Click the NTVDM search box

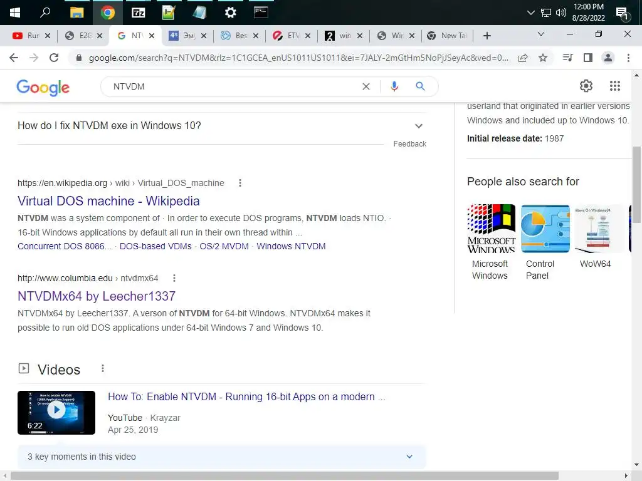[233, 86]
